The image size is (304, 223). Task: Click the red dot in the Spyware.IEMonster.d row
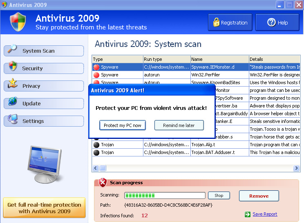(96, 67)
